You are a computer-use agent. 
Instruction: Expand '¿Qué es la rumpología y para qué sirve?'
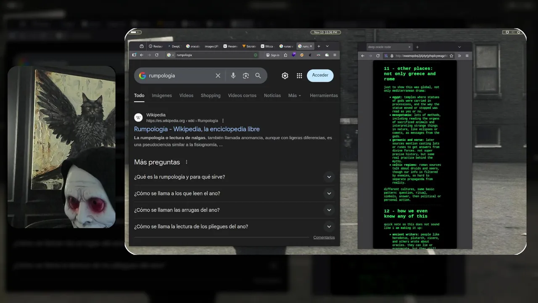tap(329, 177)
